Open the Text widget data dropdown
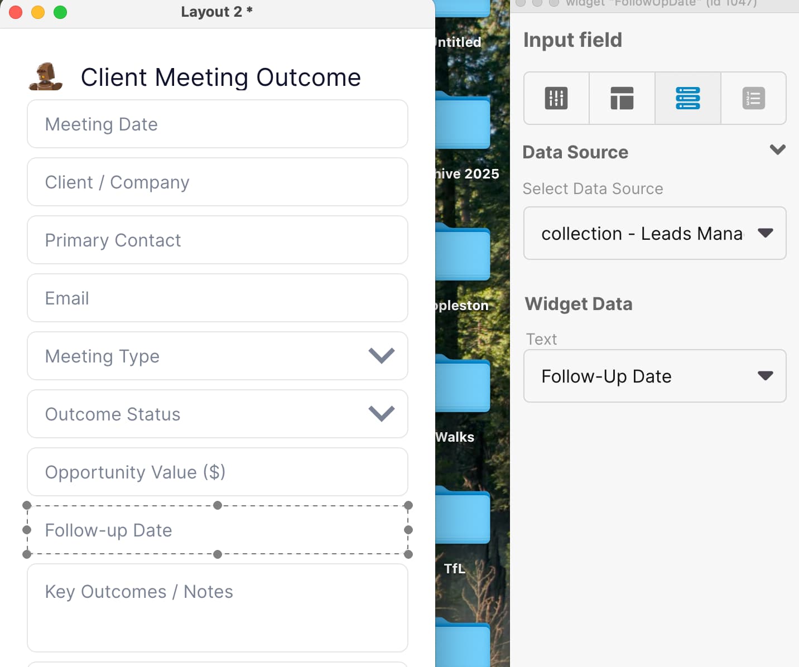The image size is (799, 667). coord(654,376)
